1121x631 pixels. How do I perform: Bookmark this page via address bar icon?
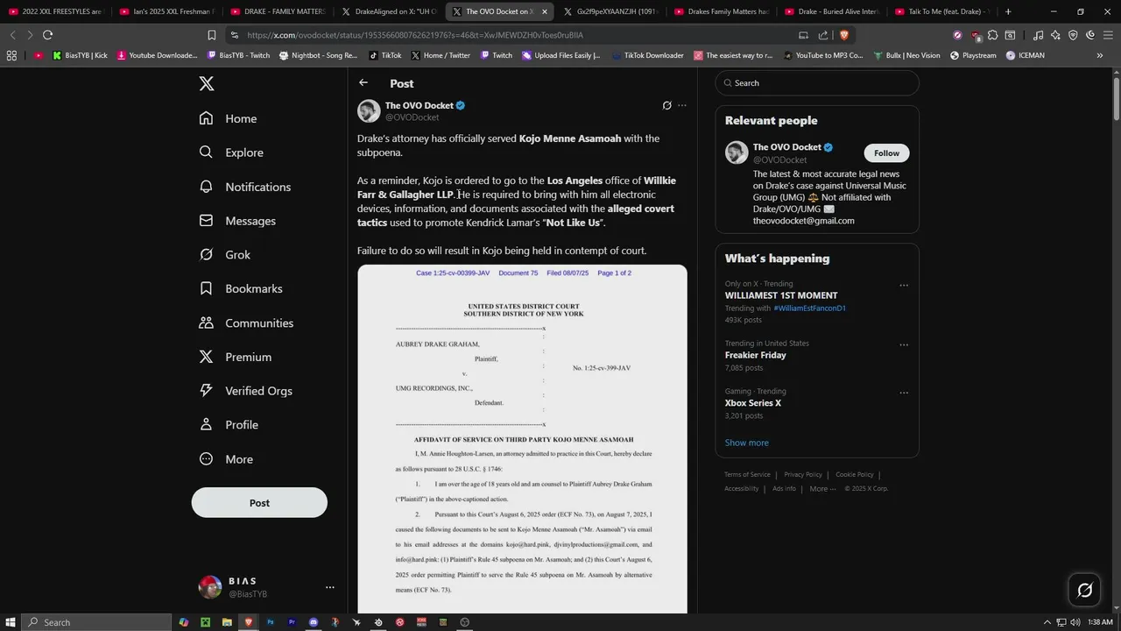pyautogui.click(x=211, y=35)
